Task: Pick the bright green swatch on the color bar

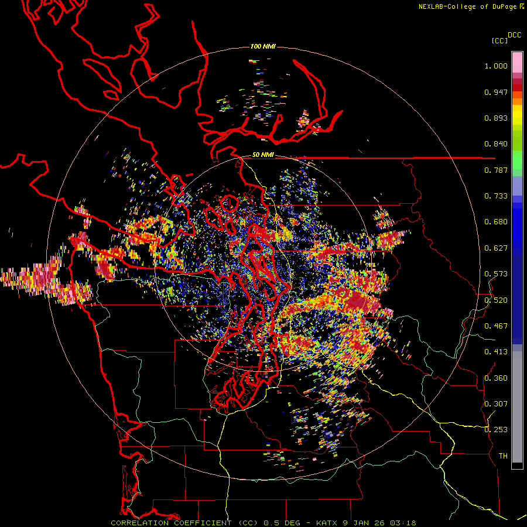Action: pos(517,160)
